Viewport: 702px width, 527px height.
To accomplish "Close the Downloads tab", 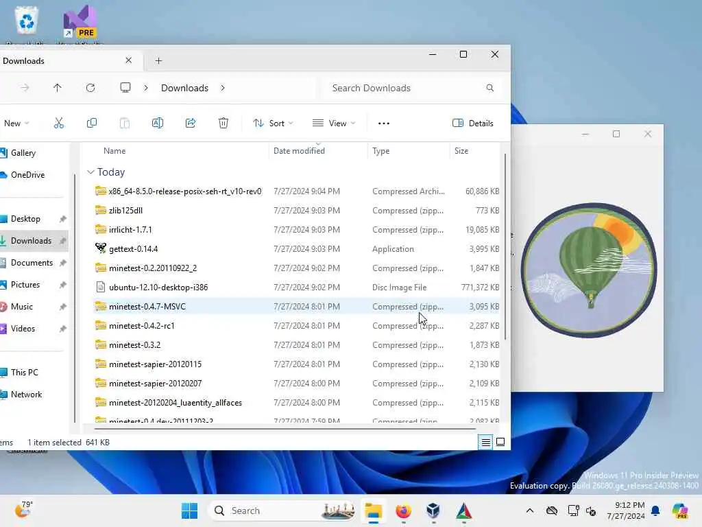I will pyautogui.click(x=128, y=60).
